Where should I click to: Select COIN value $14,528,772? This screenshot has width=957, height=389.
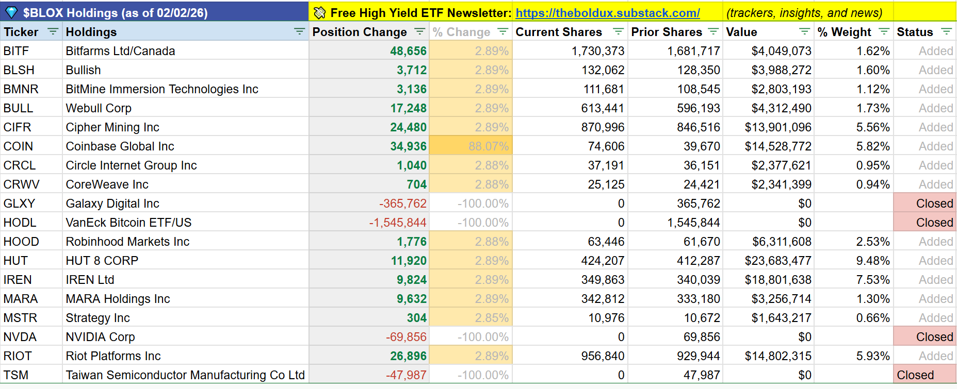click(769, 146)
